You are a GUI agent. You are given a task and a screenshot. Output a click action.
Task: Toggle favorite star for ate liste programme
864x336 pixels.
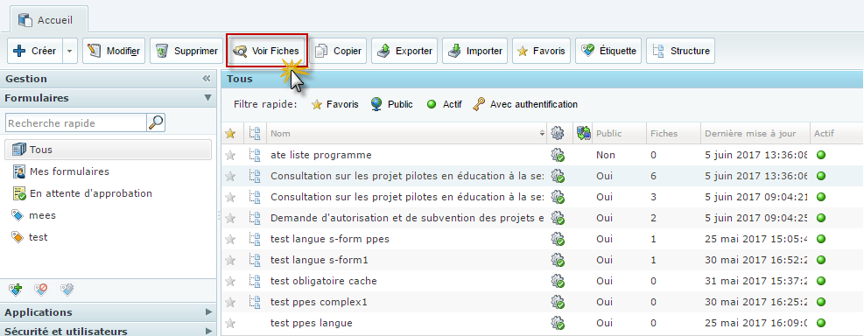pyautogui.click(x=230, y=156)
